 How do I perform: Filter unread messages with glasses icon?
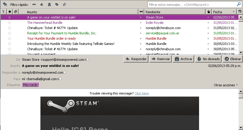coord(34,5)
